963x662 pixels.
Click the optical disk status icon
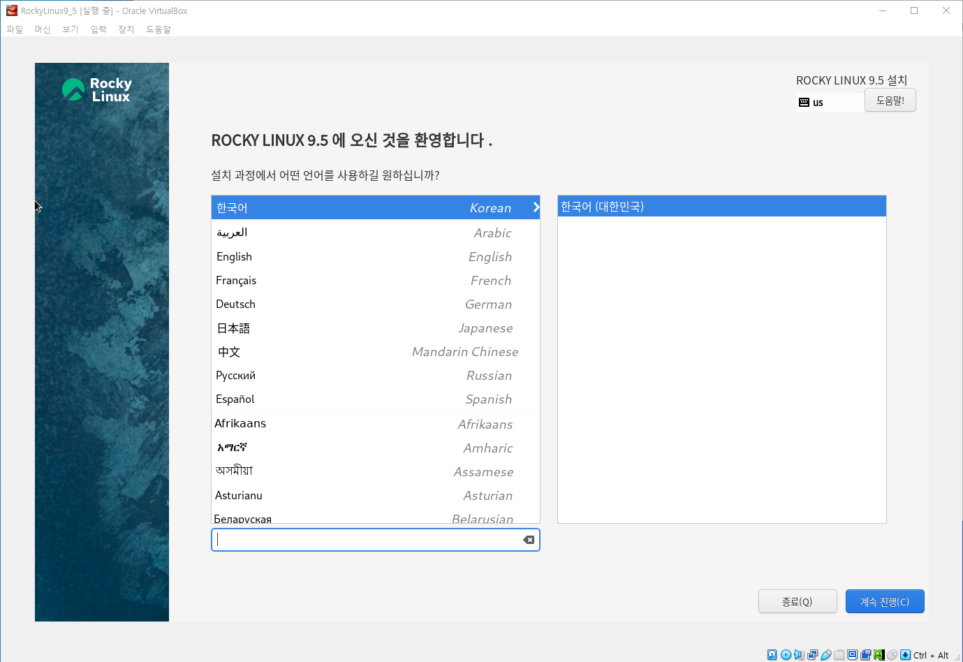786,655
